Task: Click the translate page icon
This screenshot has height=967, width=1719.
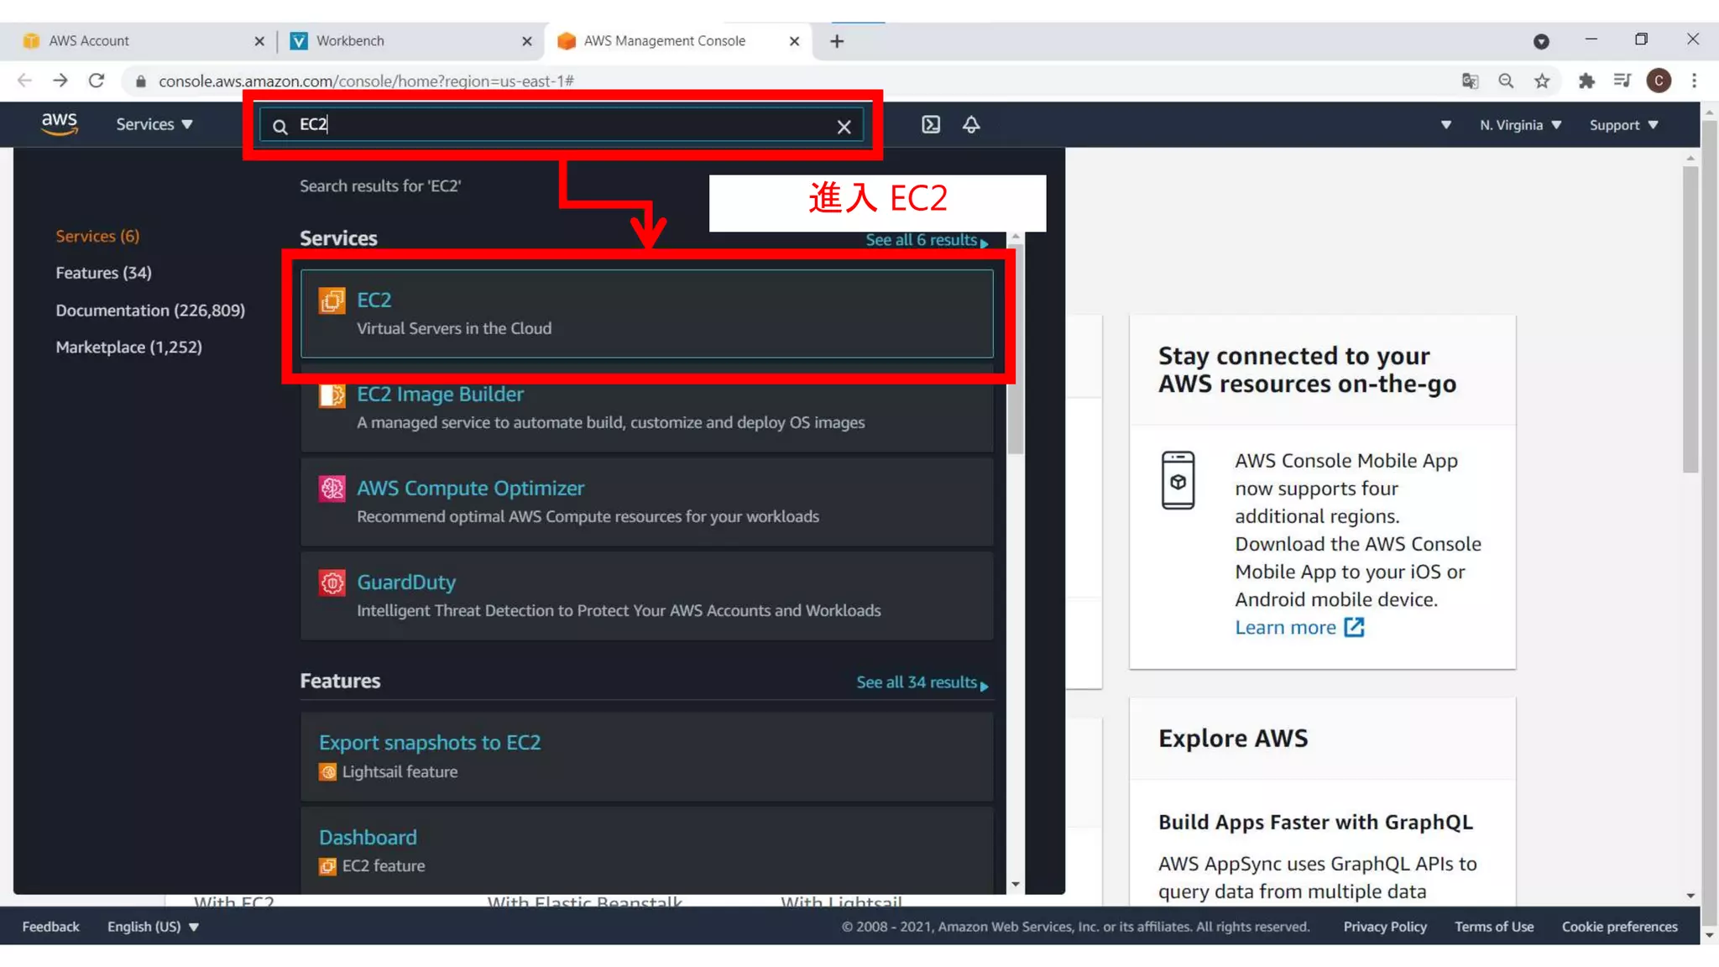Action: (1470, 81)
